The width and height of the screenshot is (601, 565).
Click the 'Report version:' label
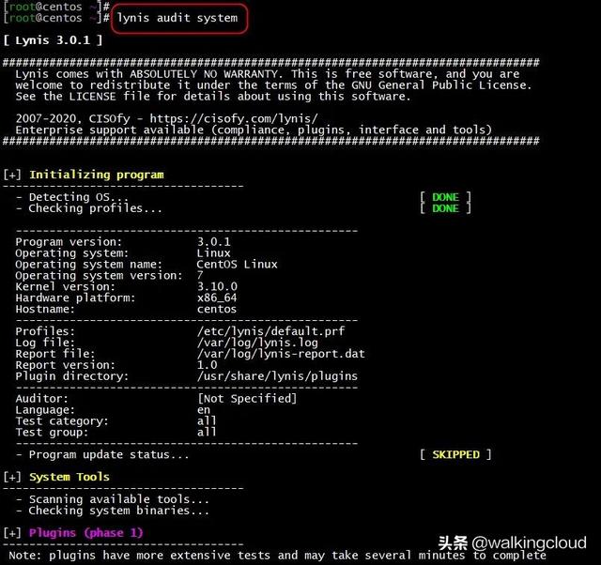coord(65,365)
